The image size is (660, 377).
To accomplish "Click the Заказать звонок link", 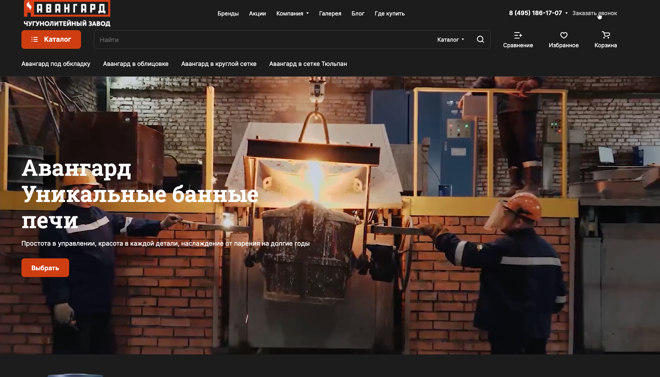I will click(594, 13).
